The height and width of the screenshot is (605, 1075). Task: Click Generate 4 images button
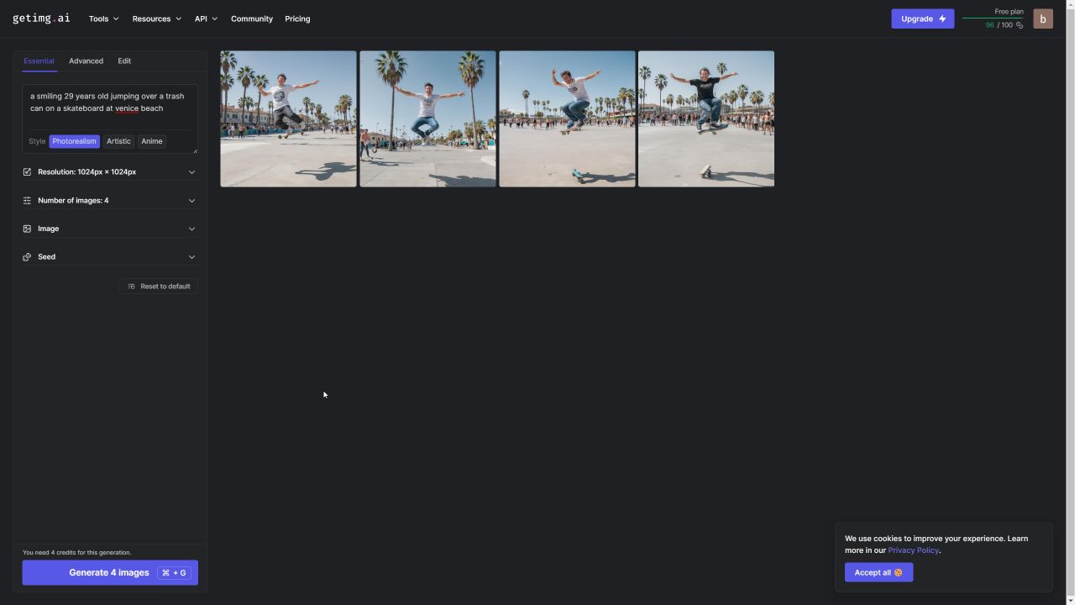click(x=110, y=572)
